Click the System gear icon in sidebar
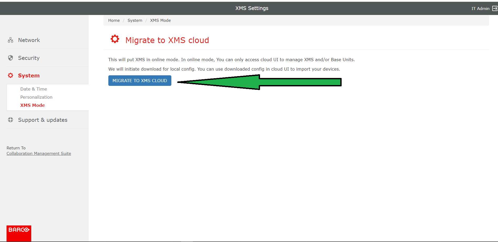This screenshot has width=498, height=242. pos(10,75)
